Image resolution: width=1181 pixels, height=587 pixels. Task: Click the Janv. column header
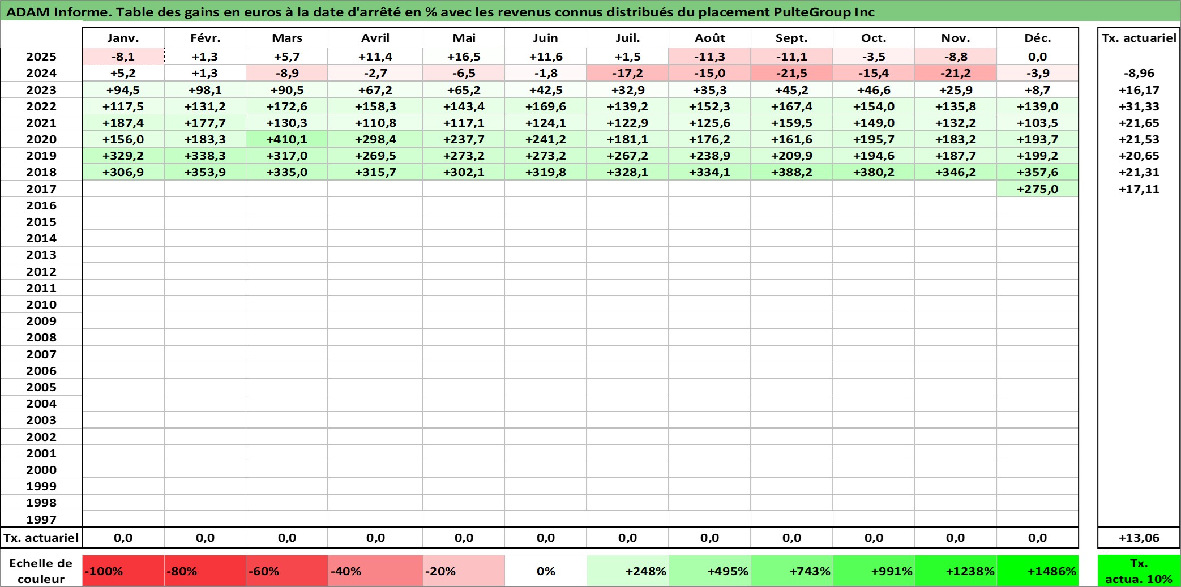[123, 38]
